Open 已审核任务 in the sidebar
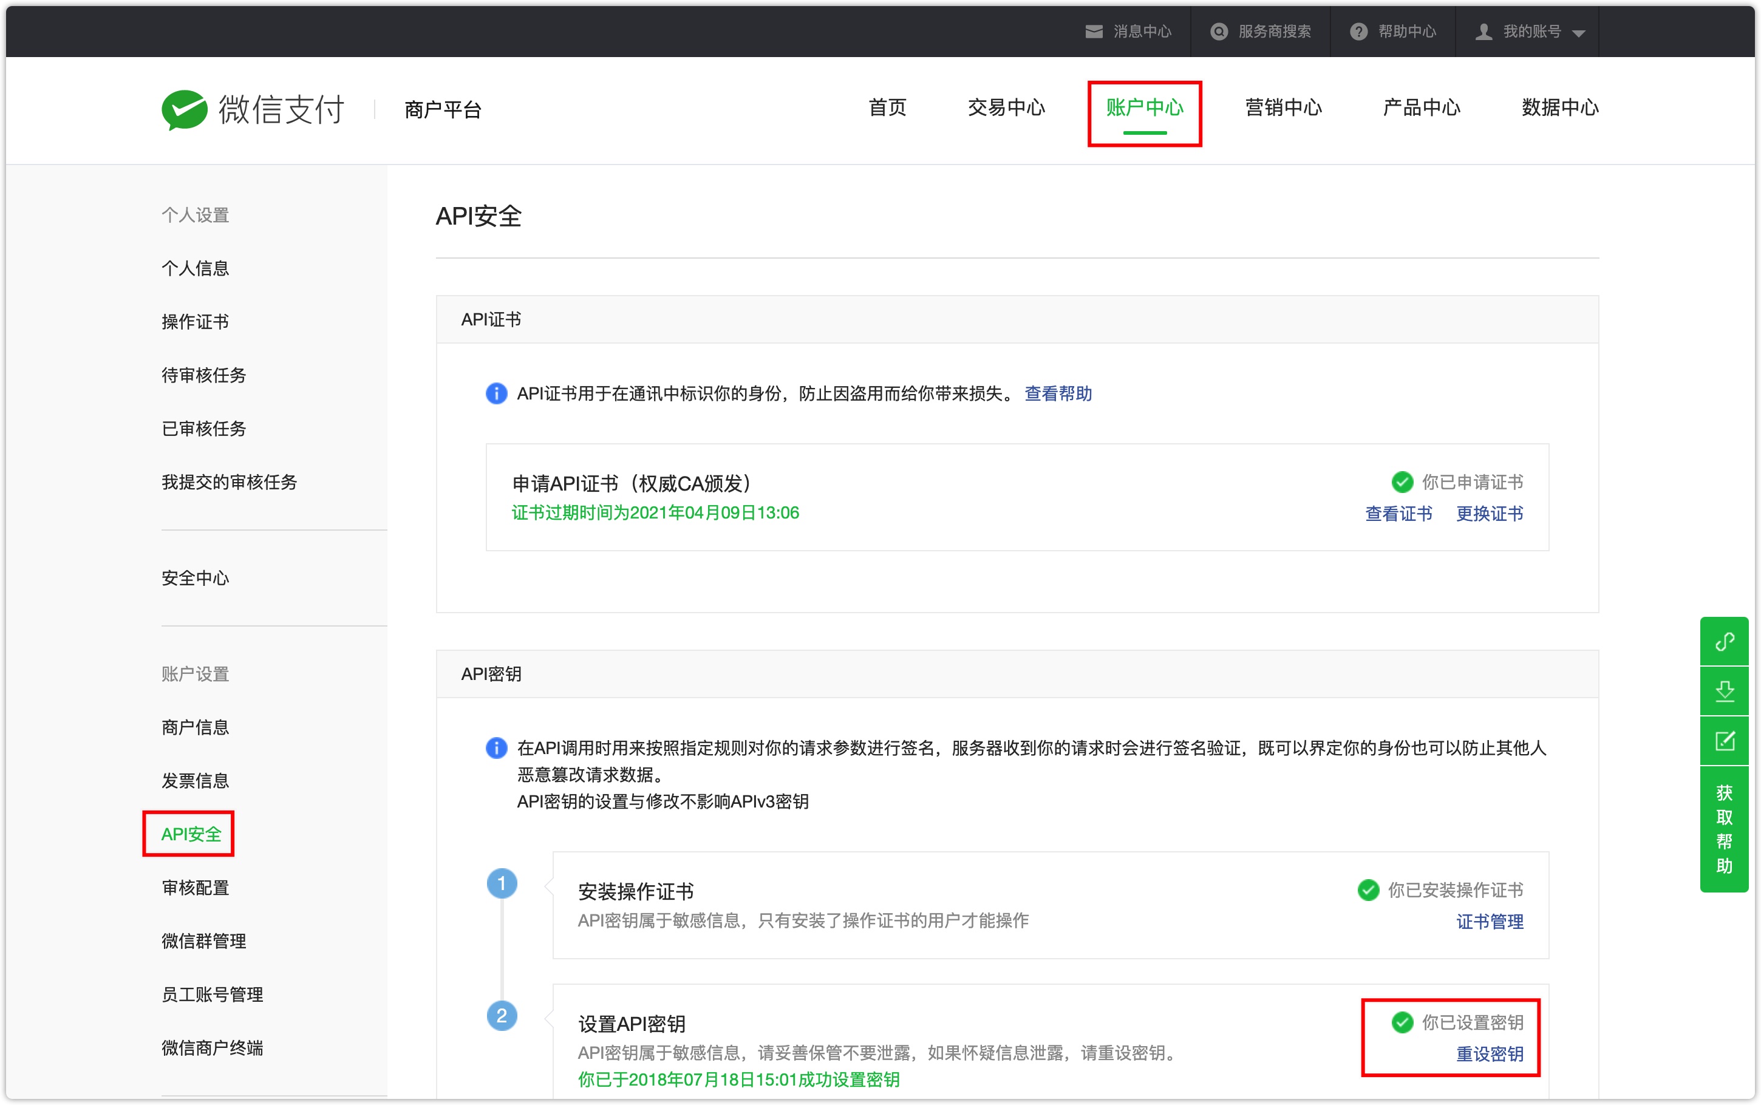Viewport: 1761px width, 1105px height. (204, 428)
